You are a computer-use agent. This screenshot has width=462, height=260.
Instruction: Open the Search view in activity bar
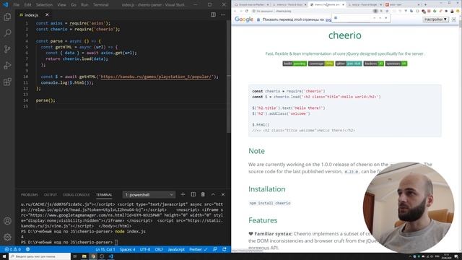[x=7, y=32]
